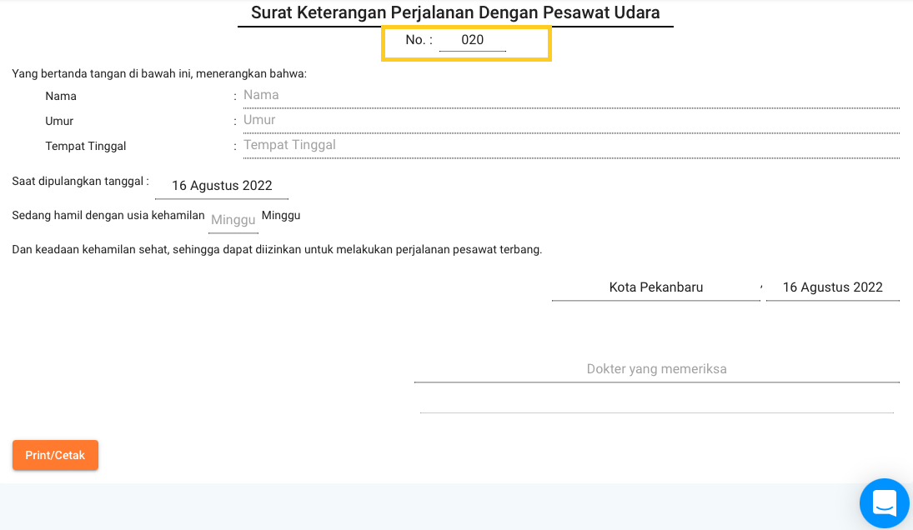Select the heading Surat Keterangan Perjalanan Dengan Pesawat Udara
Viewport: 913px width, 530px height.
pyautogui.click(x=455, y=12)
